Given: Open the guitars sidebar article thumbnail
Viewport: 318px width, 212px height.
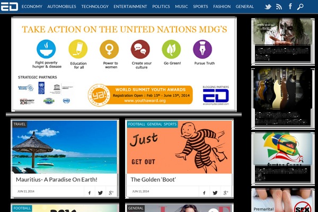Looking at the screenshot, I should (282, 89).
